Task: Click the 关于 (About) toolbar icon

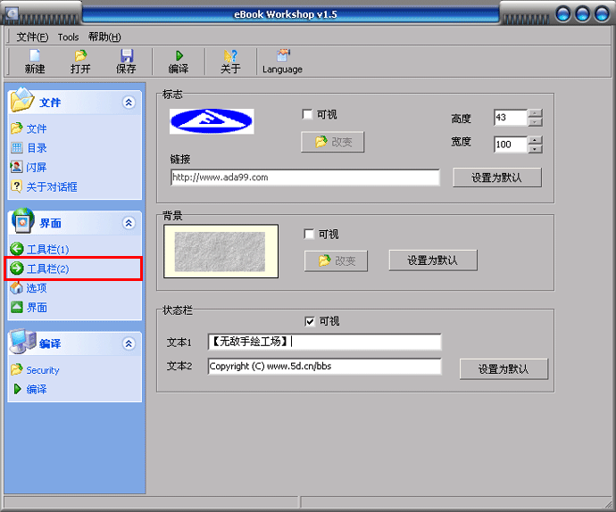Action: coord(230,56)
